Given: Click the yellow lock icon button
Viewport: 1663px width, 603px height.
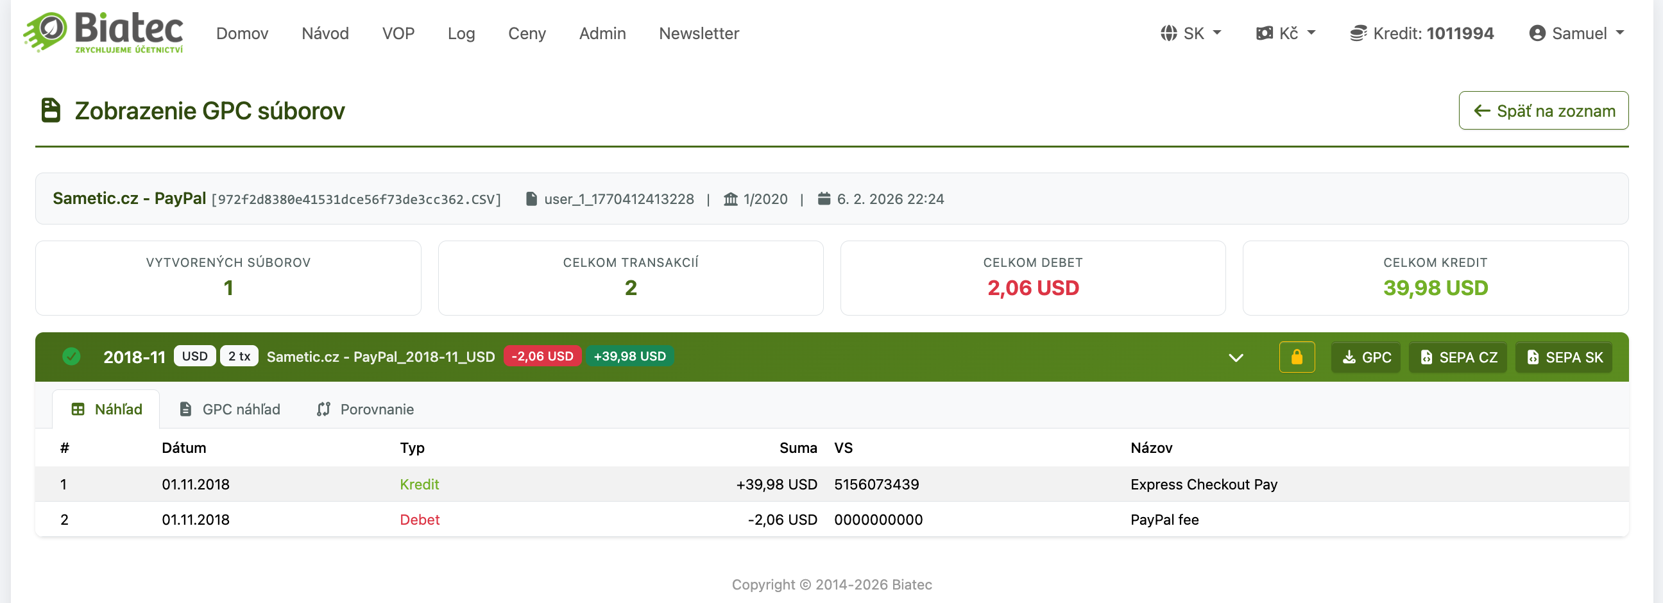Looking at the screenshot, I should pyautogui.click(x=1296, y=357).
